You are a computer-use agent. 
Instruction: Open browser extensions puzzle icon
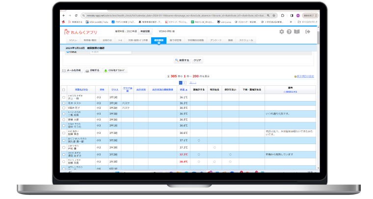[283, 15]
